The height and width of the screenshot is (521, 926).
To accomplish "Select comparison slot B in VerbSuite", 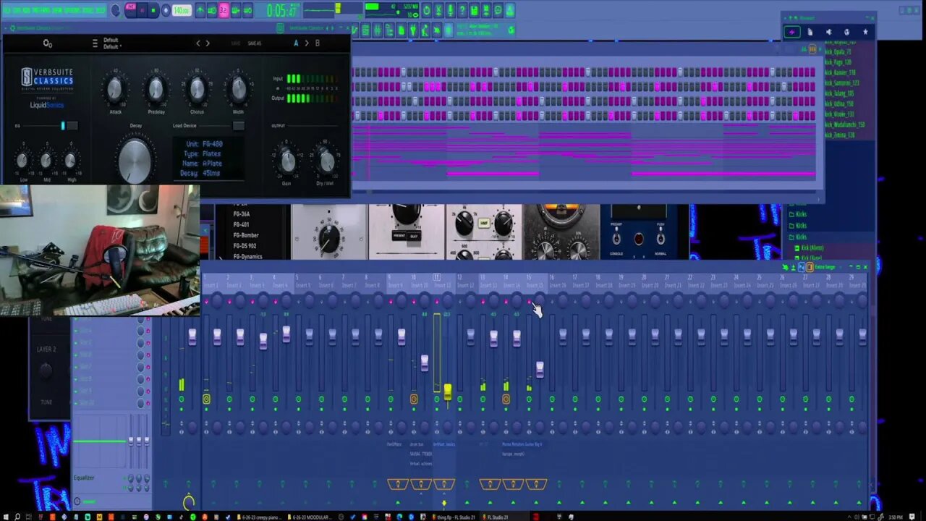I will point(317,43).
